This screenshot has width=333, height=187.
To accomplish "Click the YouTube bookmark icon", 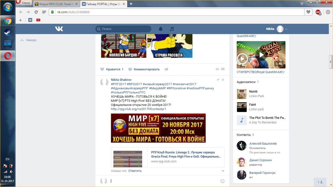I will [38, 20].
